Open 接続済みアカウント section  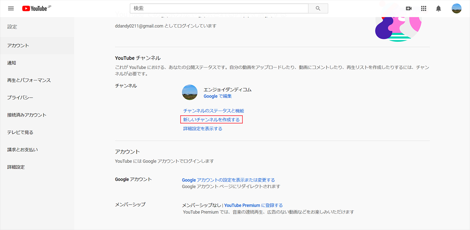37,115
